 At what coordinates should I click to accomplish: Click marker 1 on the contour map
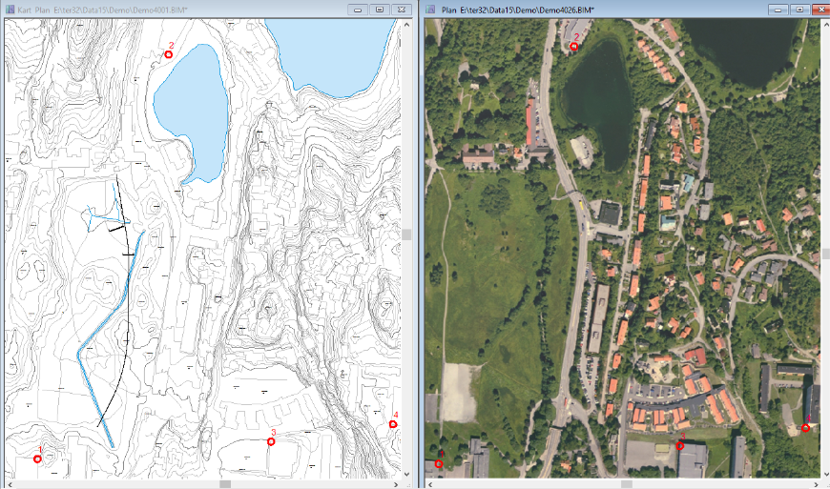[x=38, y=458]
